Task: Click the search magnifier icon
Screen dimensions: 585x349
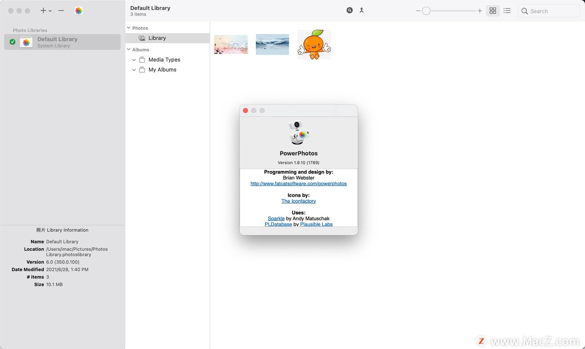Action: 524,11
